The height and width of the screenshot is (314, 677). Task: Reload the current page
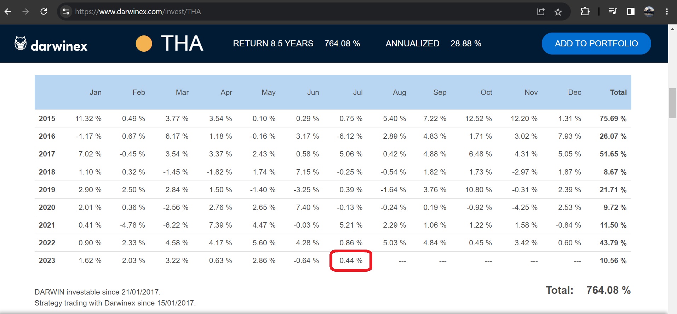44,12
